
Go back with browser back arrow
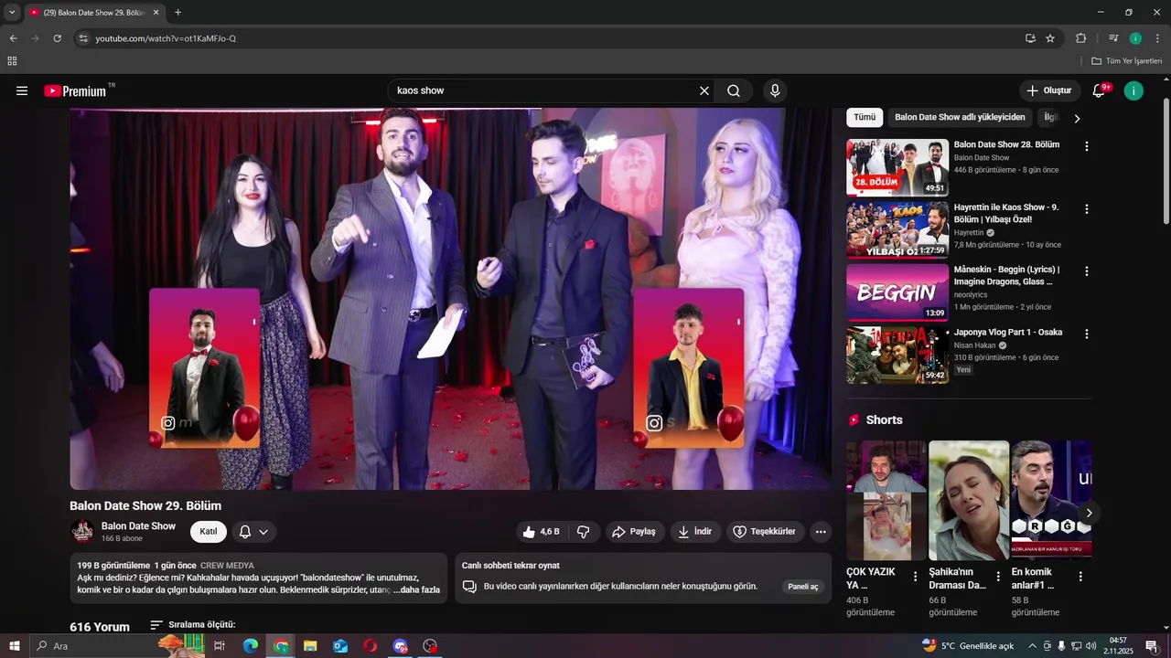[13, 38]
